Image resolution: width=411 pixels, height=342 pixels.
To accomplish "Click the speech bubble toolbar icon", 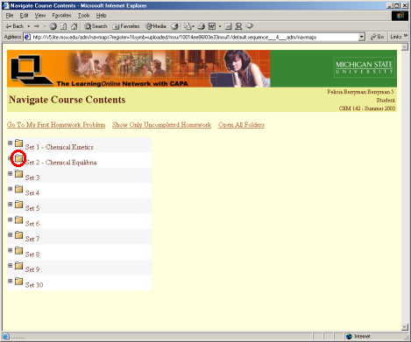I will pyautogui.click(x=249, y=26).
